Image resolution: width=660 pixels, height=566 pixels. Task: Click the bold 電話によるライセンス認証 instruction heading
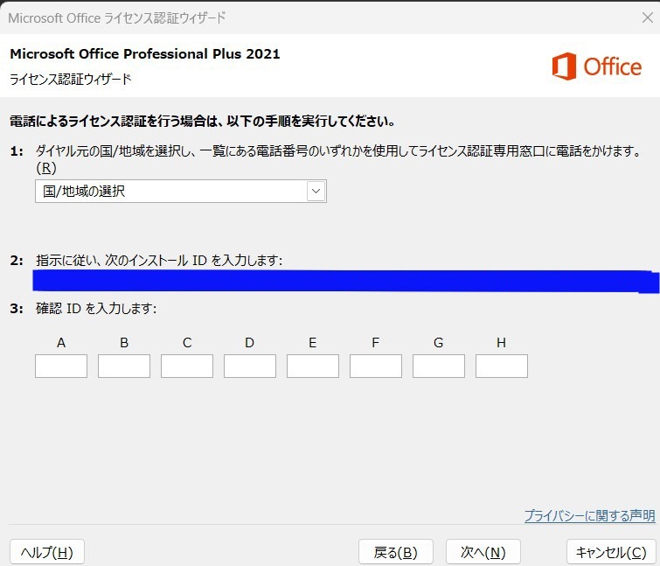point(203,122)
